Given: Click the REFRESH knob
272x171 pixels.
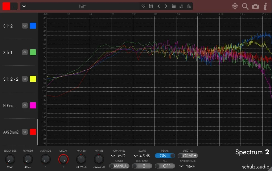Looking at the screenshot, I should tap(28, 159).
